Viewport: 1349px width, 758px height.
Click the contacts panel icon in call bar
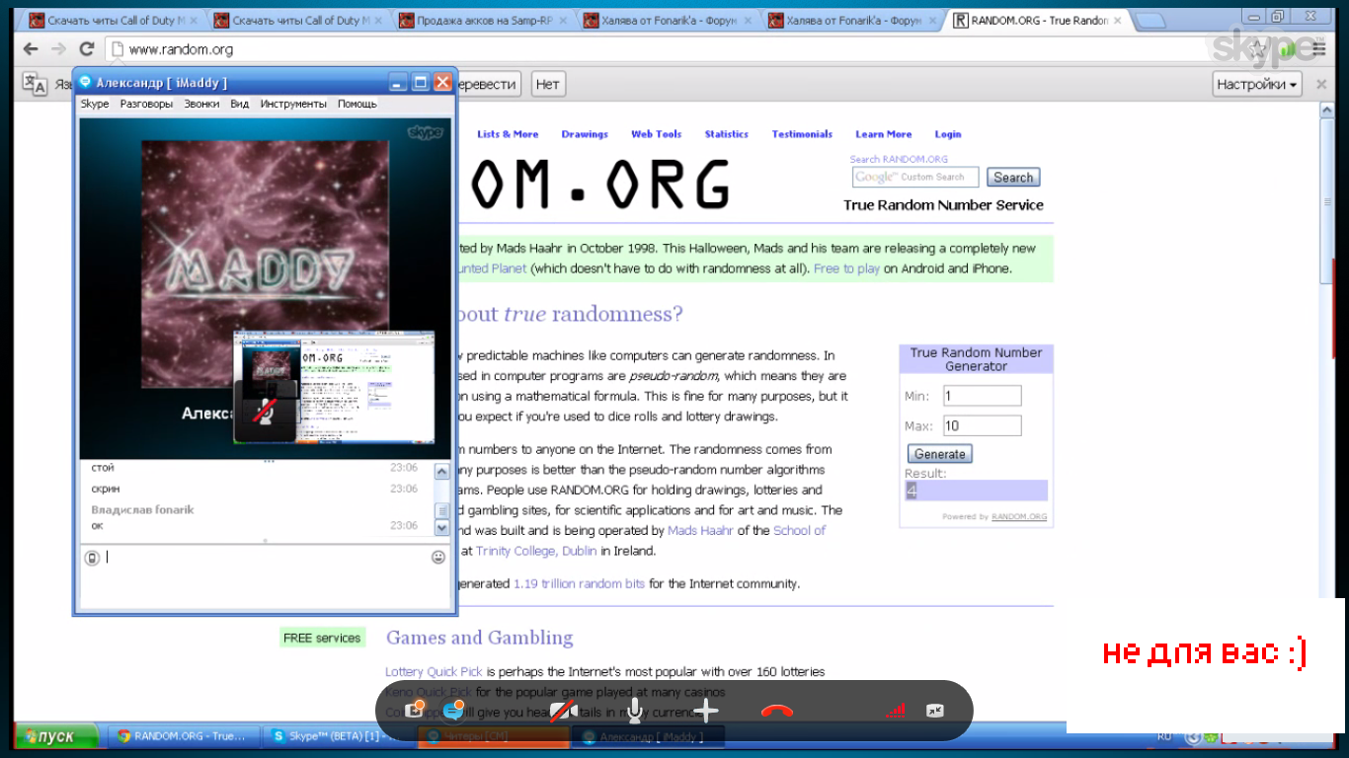(x=416, y=710)
